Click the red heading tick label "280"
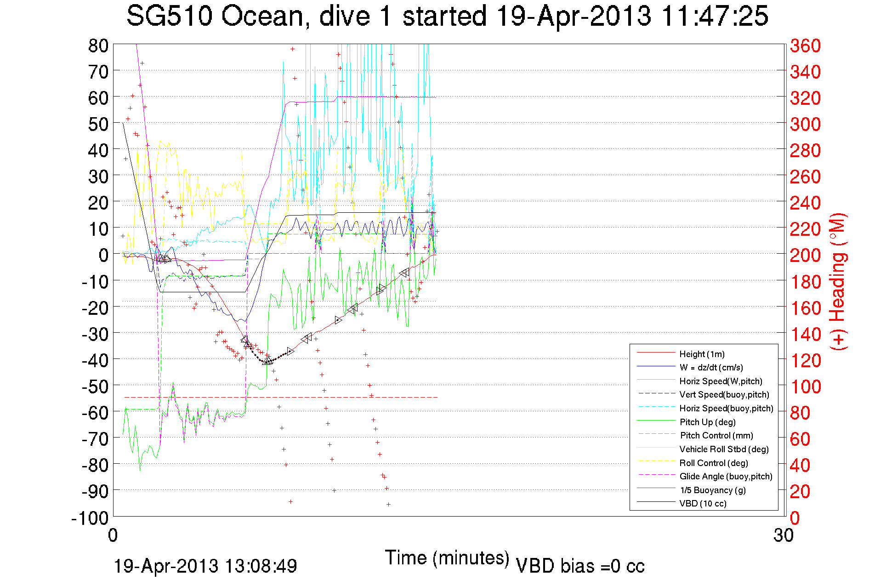This screenshot has width=869, height=580. coord(805,150)
